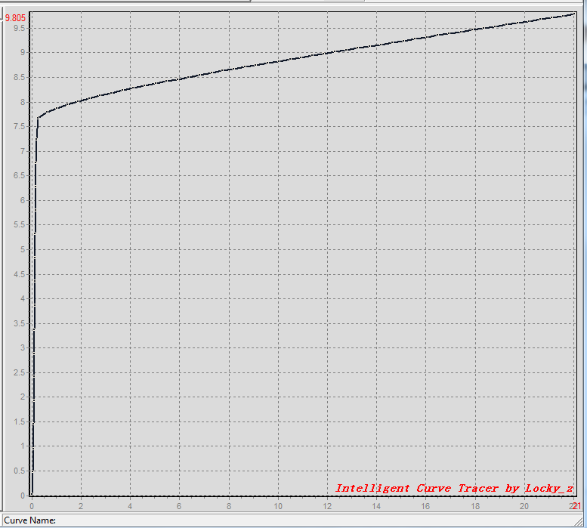587x528 pixels.
Task: Pick the 10 tick label on horizontal axis
Action: [x=278, y=506]
